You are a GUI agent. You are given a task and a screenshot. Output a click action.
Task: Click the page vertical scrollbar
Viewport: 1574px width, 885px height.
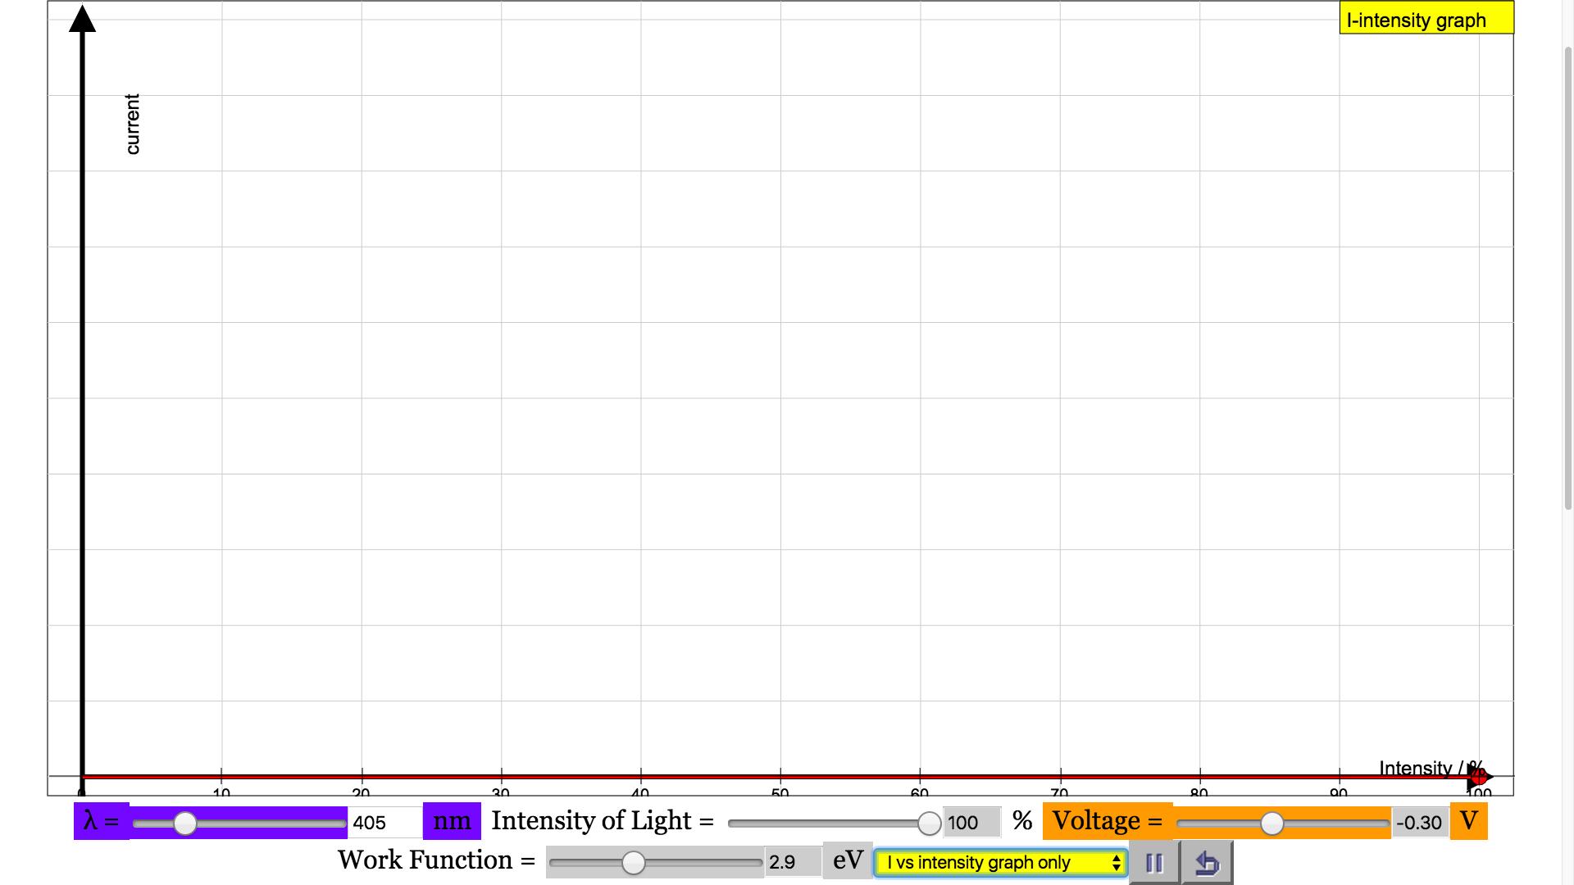1567,279
